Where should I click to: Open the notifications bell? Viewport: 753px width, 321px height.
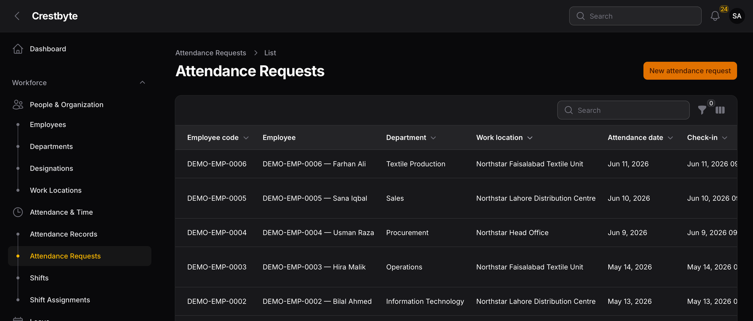tap(715, 16)
